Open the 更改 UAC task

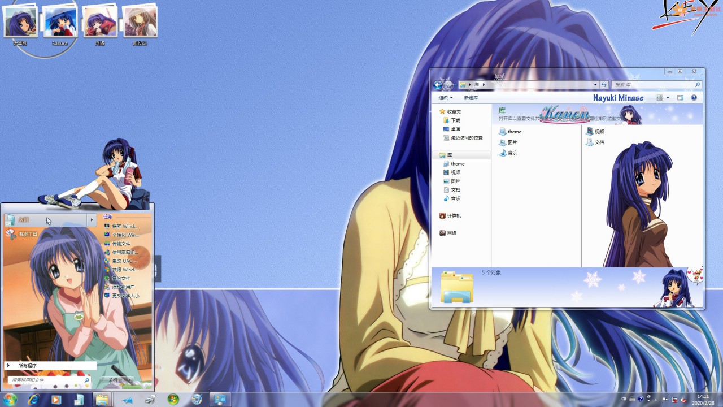coord(120,261)
